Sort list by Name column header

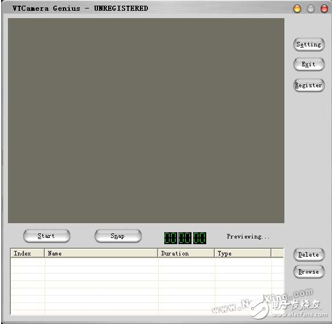click(x=101, y=253)
